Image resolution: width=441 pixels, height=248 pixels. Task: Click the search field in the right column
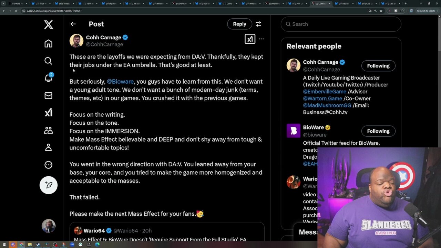pyautogui.click(x=341, y=24)
